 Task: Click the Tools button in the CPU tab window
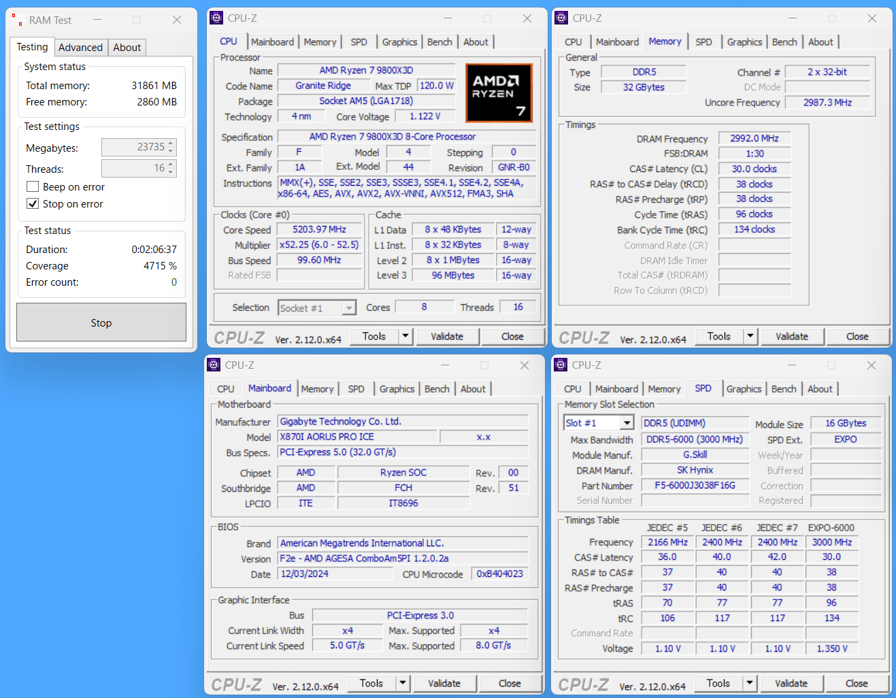coord(374,336)
